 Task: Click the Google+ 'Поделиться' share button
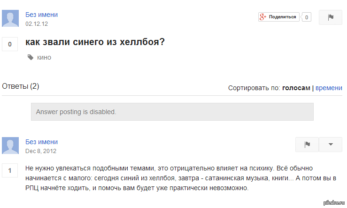click(x=278, y=17)
